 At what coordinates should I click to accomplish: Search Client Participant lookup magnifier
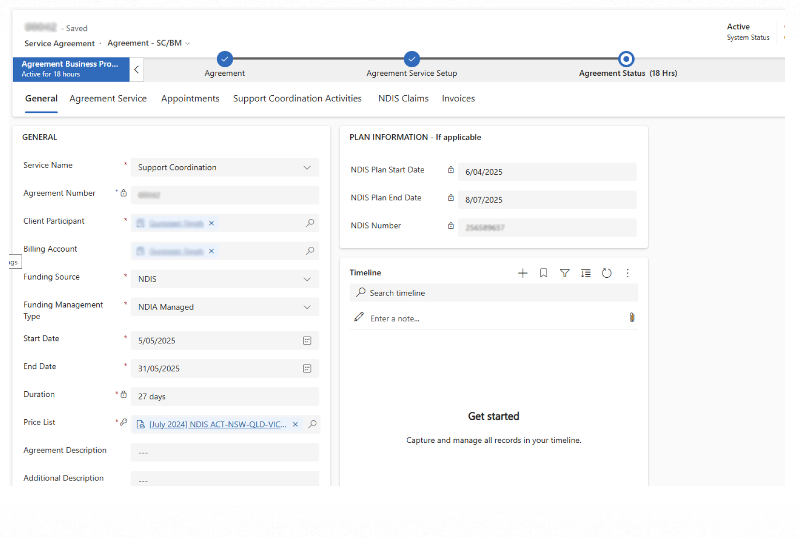310,223
